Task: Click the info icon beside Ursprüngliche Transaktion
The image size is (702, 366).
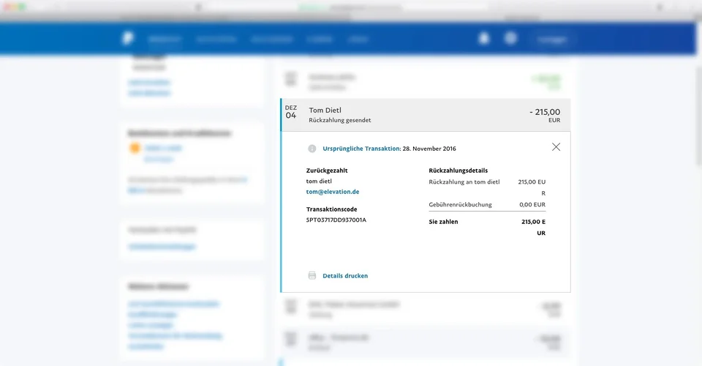Action: coord(312,149)
